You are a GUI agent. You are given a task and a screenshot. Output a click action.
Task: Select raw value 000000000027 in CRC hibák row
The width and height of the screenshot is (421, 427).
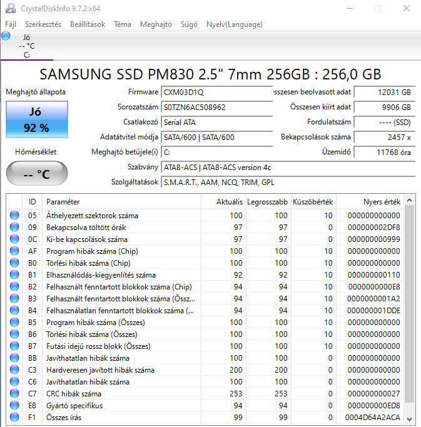click(x=374, y=393)
